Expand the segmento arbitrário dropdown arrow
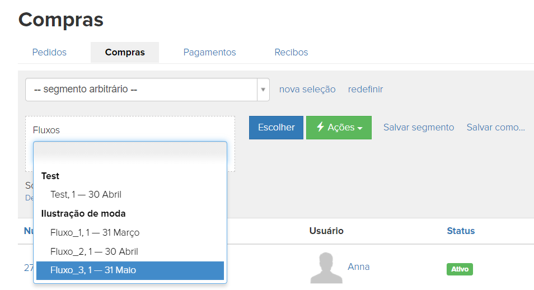 [263, 90]
